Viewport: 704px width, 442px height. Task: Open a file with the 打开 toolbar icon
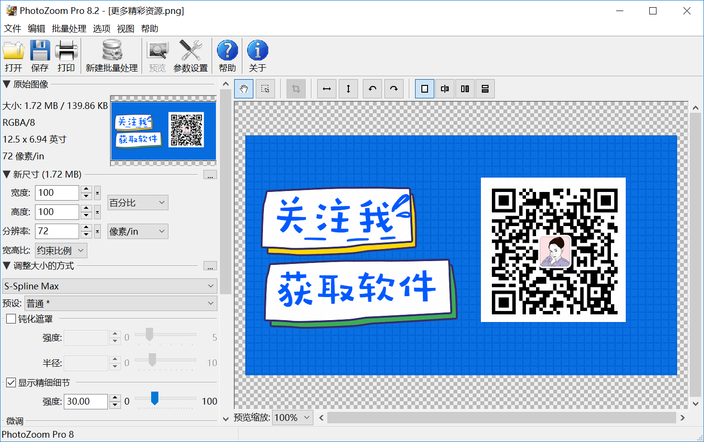tap(13, 56)
